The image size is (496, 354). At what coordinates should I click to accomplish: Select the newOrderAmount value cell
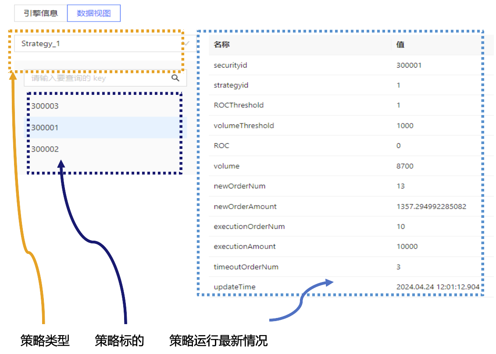tap(431, 206)
